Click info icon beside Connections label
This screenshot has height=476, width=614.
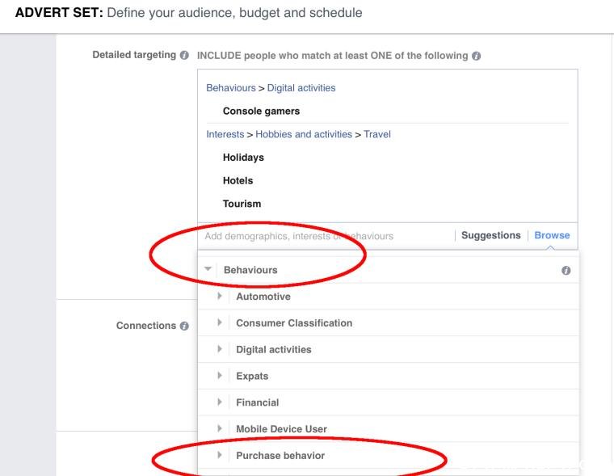(x=184, y=326)
